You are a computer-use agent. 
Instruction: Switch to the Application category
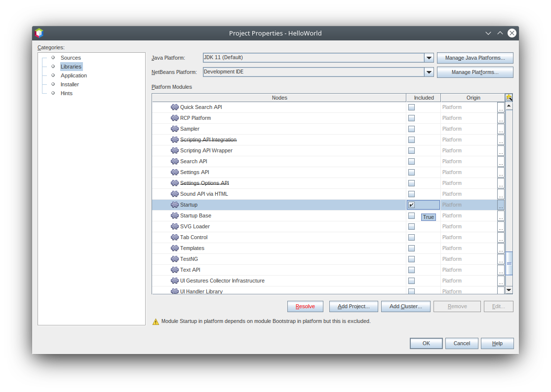tap(74, 75)
